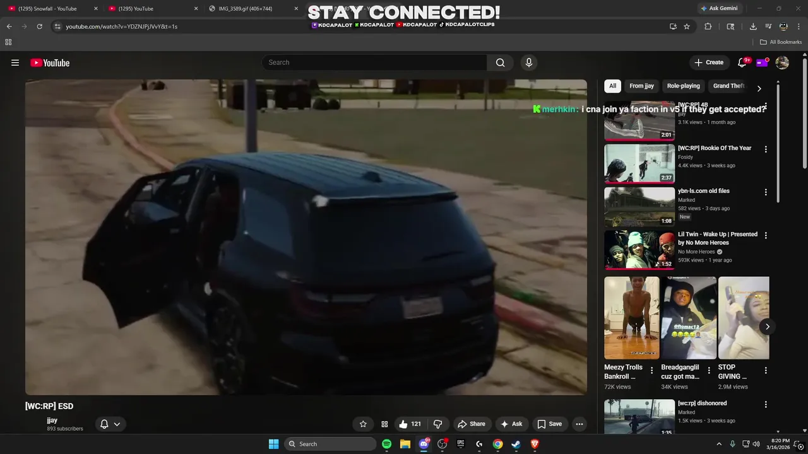Open Spotify from the taskbar
The width and height of the screenshot is (808, 454).
tap(386, 444)
